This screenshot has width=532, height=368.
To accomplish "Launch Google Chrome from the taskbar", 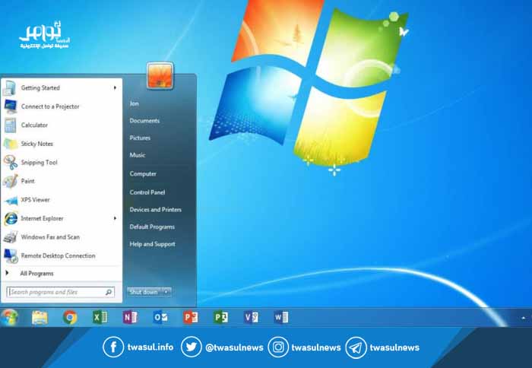I will [70, 317].
